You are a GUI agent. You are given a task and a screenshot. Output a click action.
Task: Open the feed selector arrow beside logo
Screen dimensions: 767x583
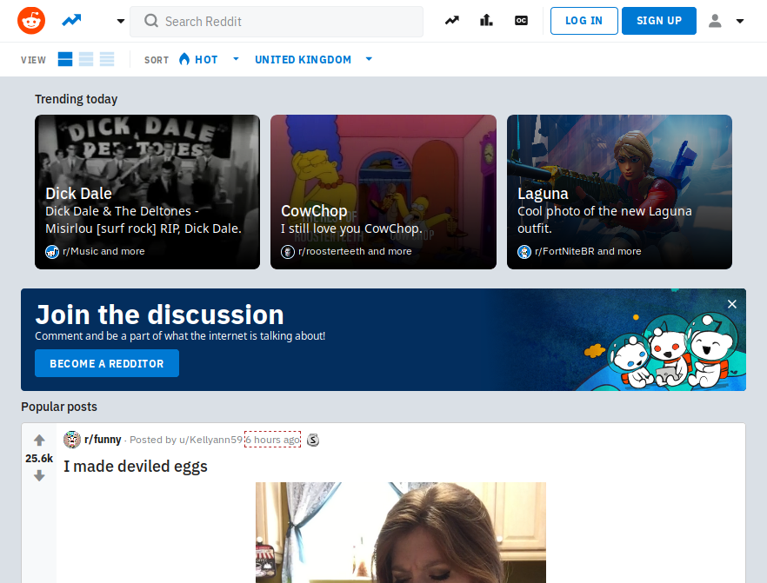120,21
